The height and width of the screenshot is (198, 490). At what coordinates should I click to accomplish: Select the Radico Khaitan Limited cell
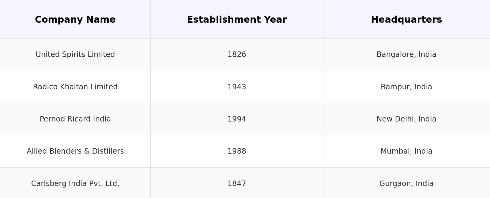(75, 87)
